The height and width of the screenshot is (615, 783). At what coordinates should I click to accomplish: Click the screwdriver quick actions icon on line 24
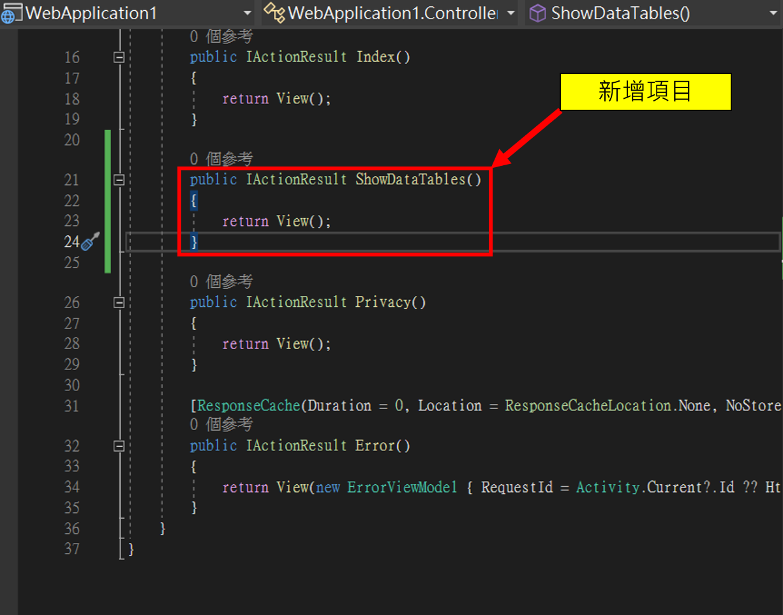click(x=91, y=241)
